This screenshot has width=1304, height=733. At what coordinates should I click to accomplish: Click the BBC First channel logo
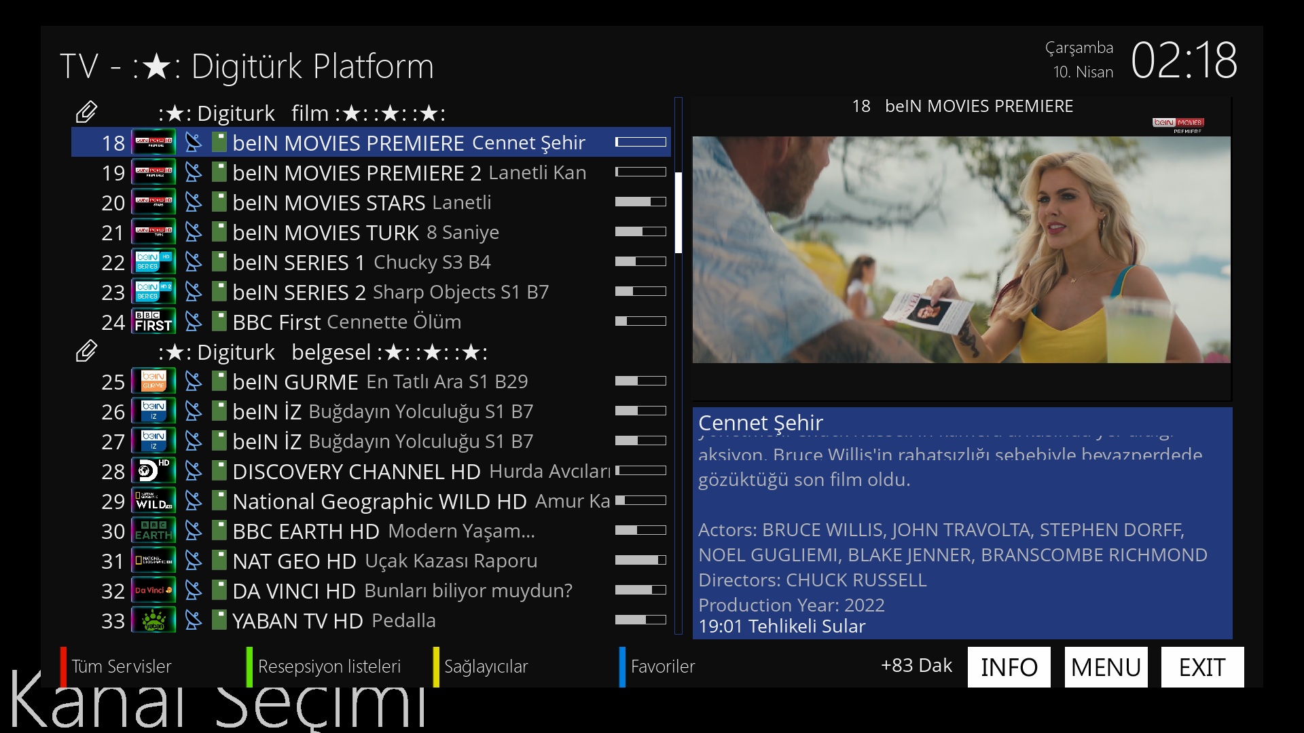point(153,322)
